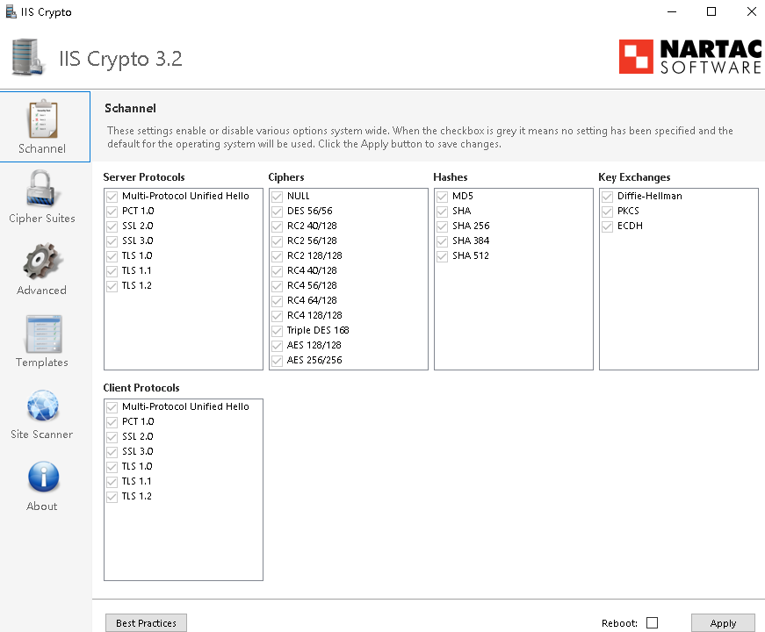The height and width of the screenshot is (632, 765).
Task: Toggle client SSL 2.0 checkbox
Action: tap(112, 437)
